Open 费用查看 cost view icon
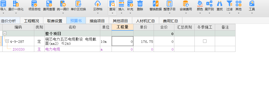 click(x=49, y=4)
